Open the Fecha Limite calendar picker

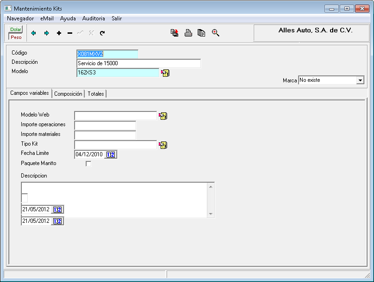(x=111, y=155)
